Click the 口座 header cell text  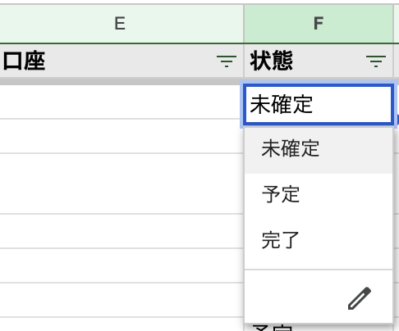(24, 61)
